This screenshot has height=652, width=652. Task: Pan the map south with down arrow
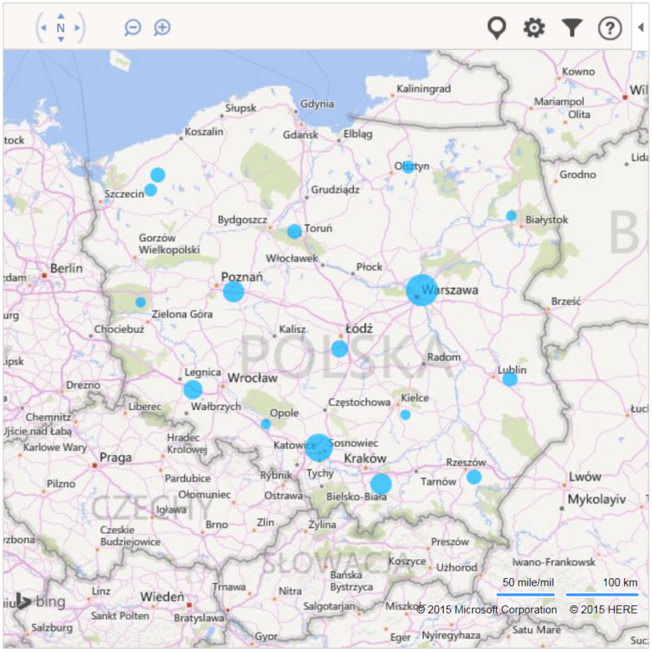pyautogui.click(x=60, y=40)
